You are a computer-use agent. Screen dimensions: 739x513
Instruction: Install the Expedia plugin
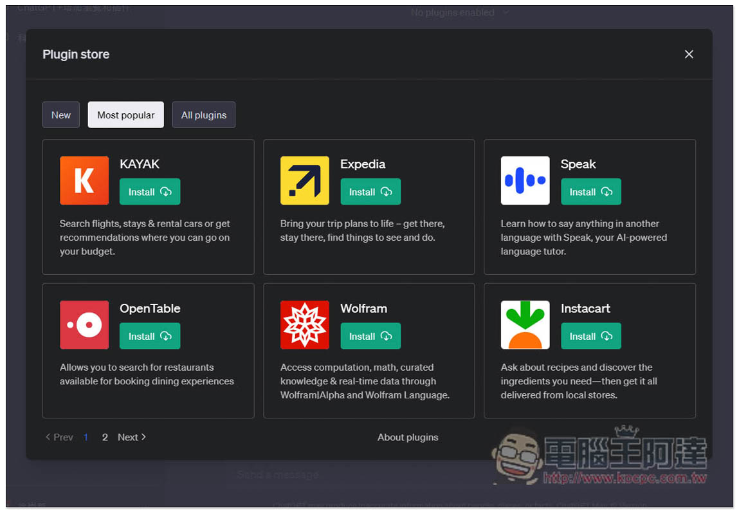point(370,192)
